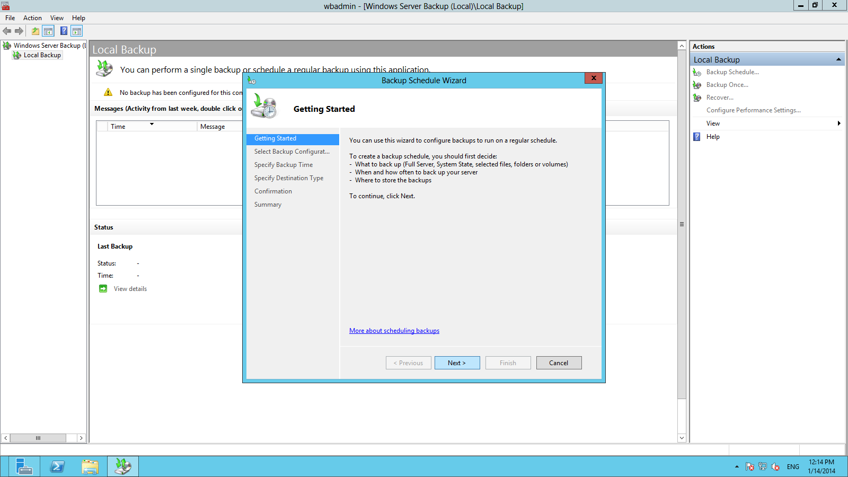Click Recover... action link
This screenshot has height=477, width=848.
720,98
